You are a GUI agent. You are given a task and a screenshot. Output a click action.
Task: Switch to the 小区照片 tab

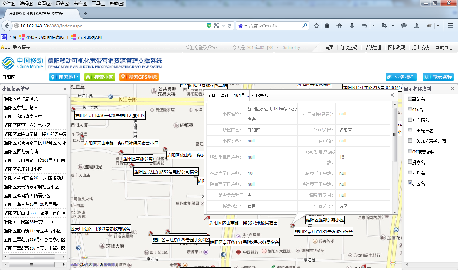coord(260,95)
